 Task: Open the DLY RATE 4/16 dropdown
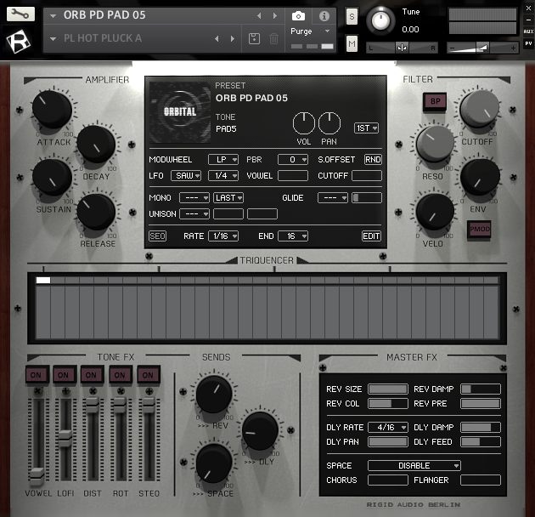(388, 428)
